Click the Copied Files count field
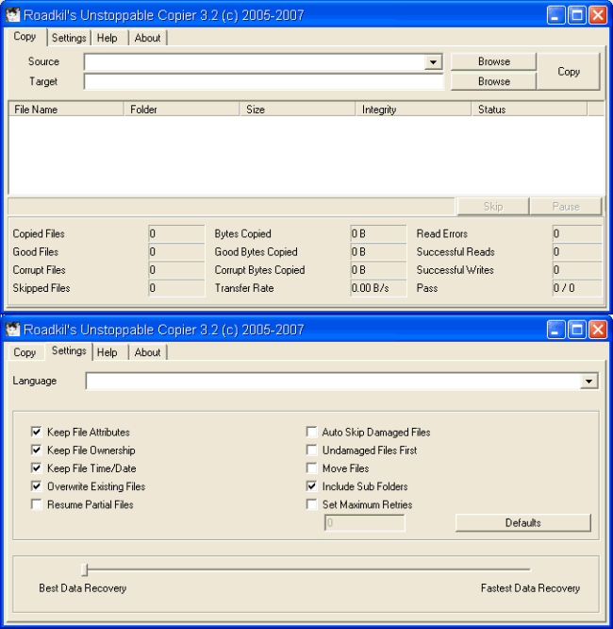Screen dimensions: 613x629 pyautogui.click(x=176, y=233)
